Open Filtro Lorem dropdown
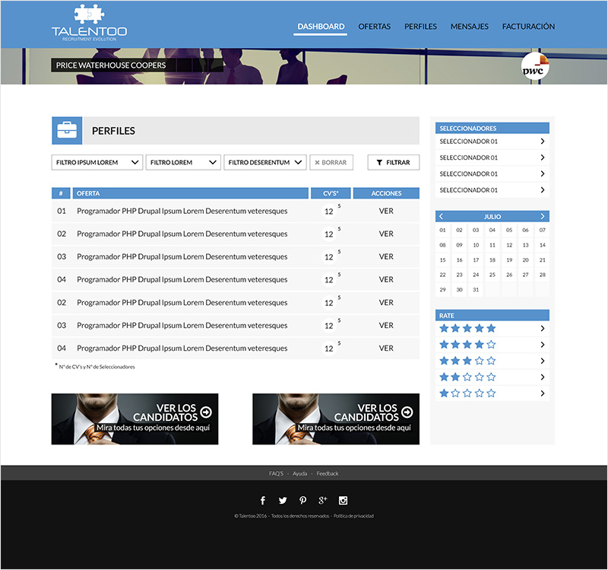The image size is (608, 570). pyautogui.click(x=183, y=162)
